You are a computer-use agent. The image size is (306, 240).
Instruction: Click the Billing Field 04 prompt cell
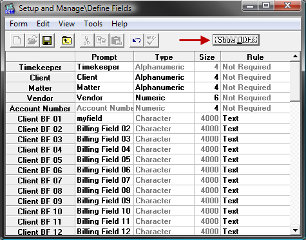pos(104,149)
